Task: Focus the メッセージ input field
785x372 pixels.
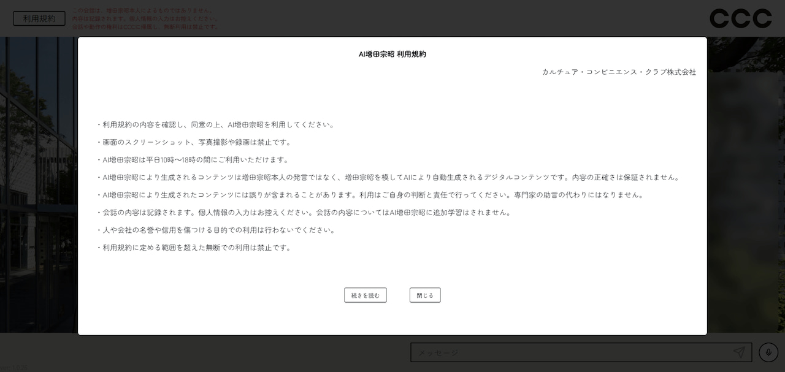Action: 570,352
